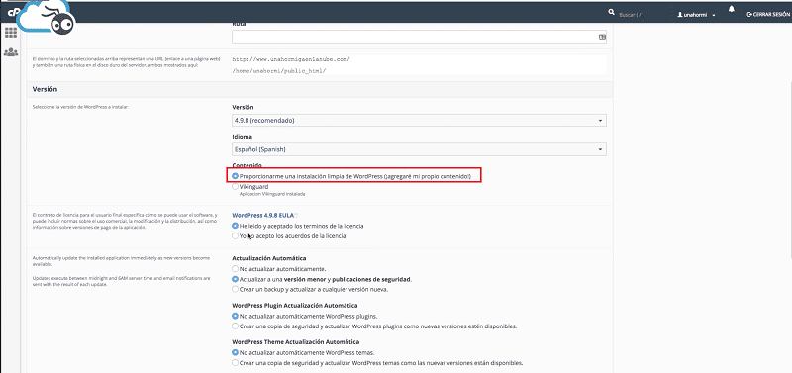Choose No actualizar WordPress plugins

(x=236, y=316)
